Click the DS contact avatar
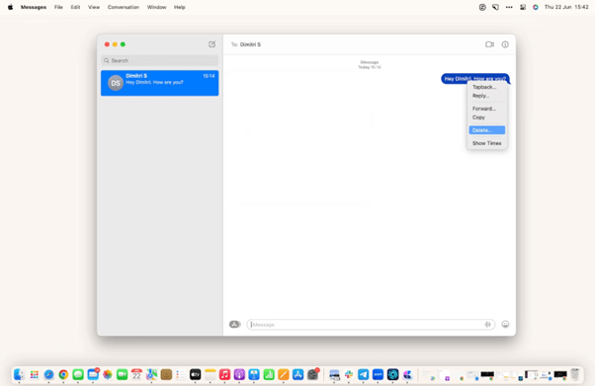 tap(116, 83)
